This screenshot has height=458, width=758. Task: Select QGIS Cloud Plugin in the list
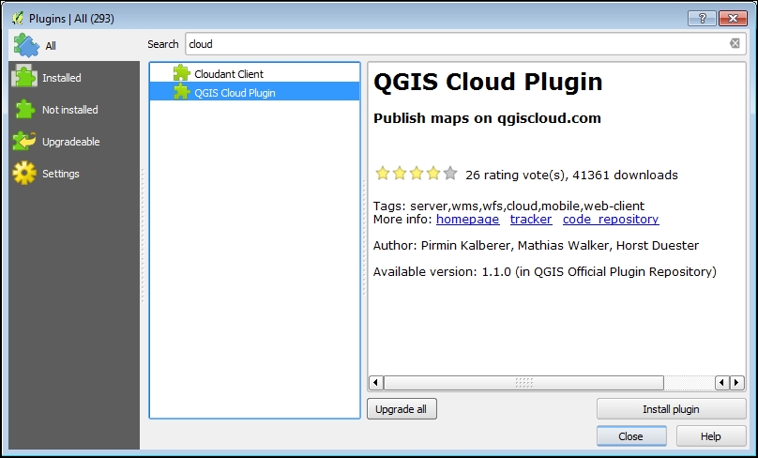tap(255, 92)
